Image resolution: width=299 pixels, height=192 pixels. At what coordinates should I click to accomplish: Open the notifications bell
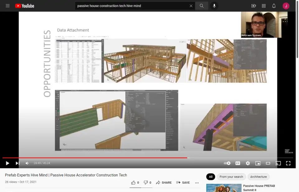point(274,6)
